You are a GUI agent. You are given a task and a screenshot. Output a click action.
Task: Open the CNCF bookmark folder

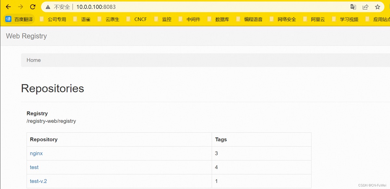[136, 19]
